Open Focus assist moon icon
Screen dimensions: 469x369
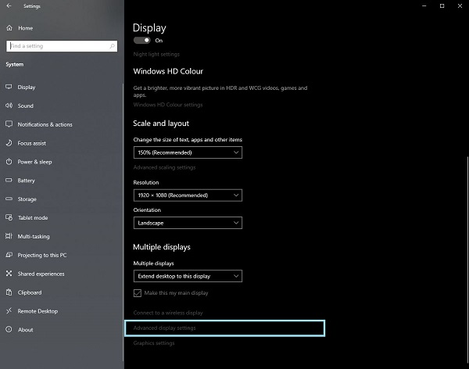pyautogui.click(x=9, y=143)
